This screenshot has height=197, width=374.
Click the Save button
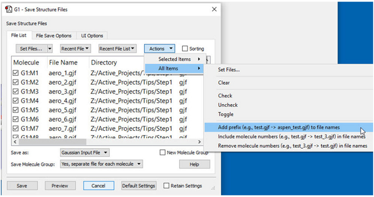[22, 186]
